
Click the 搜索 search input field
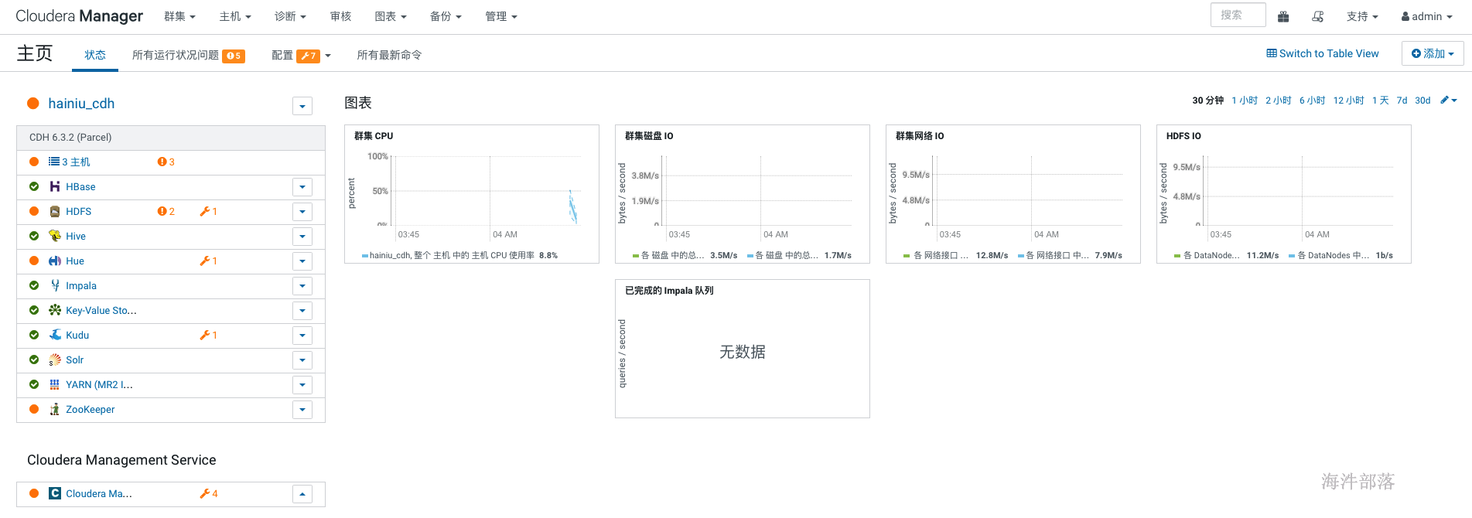coord(1238,15)
